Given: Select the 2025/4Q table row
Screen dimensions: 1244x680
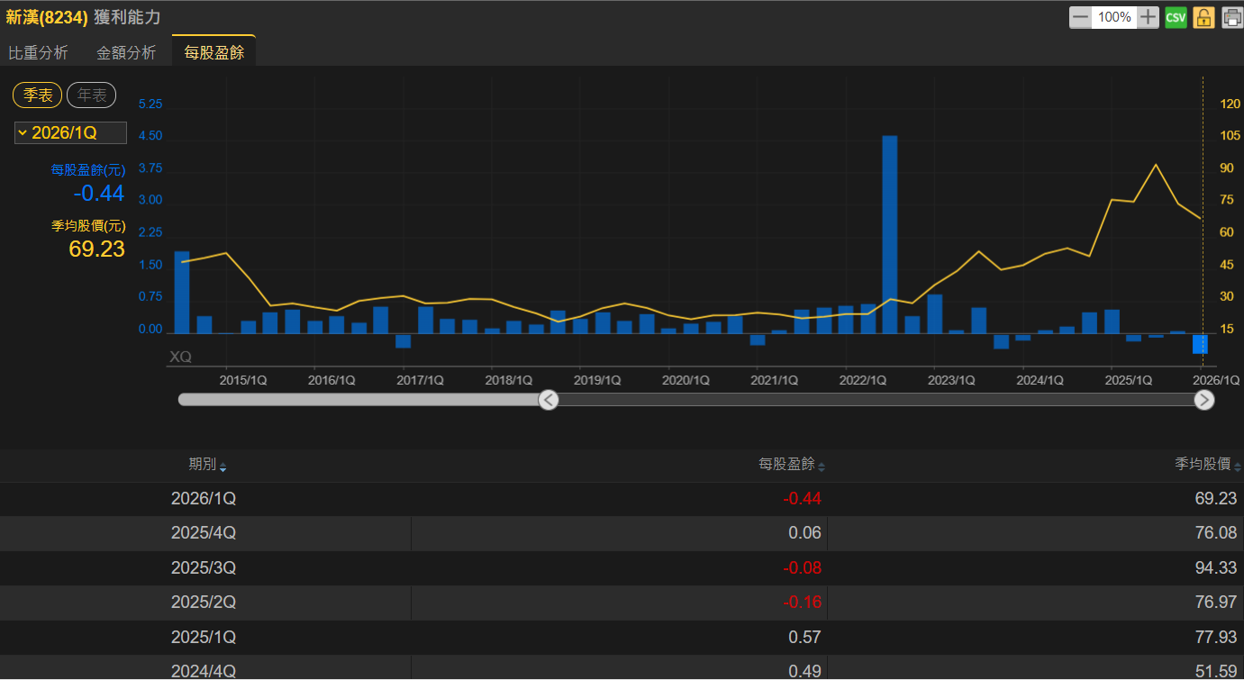Looking at the screenshot, I should [x=622, y=533].
